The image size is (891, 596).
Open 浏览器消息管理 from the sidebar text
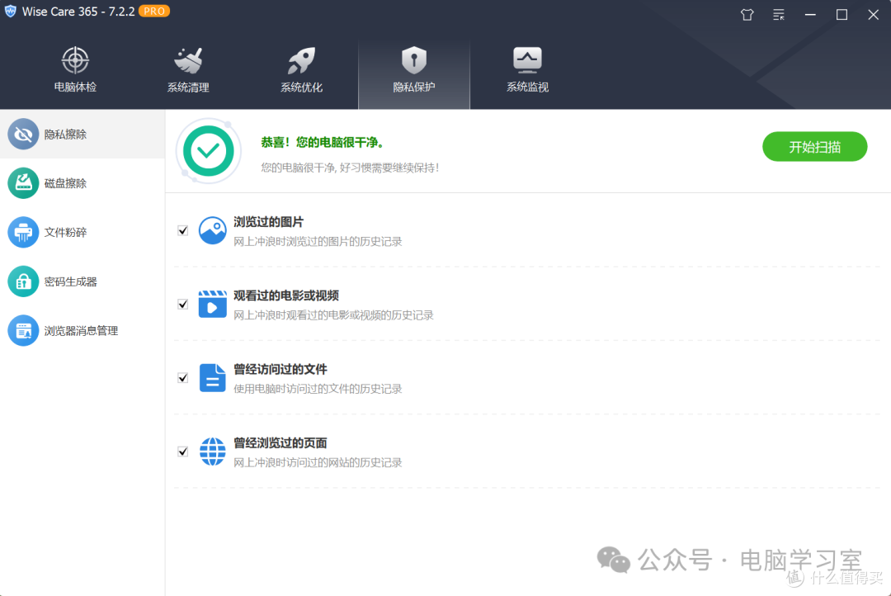pyautogui.click(x=81, y=330)
